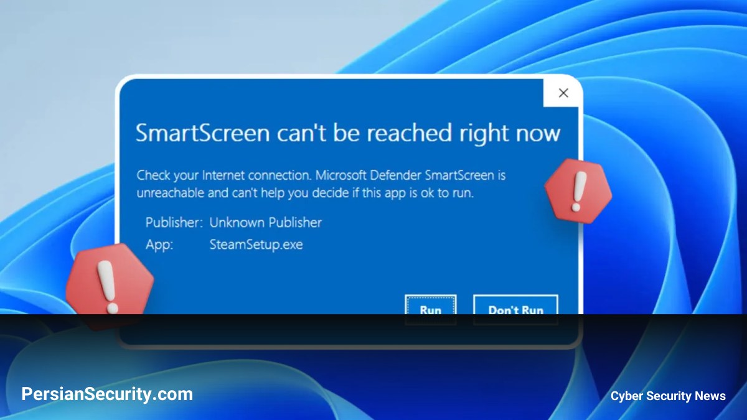Click the PersianSecurity.com text

tap(107, 394)
